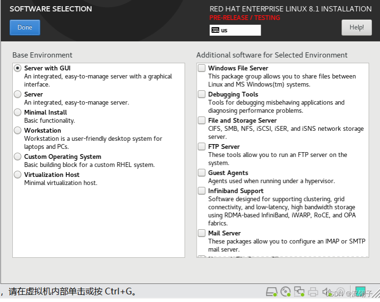Select the Minimal Install base environment
The height and width of the screenshot is (302, 380).
tap(17, 112)
